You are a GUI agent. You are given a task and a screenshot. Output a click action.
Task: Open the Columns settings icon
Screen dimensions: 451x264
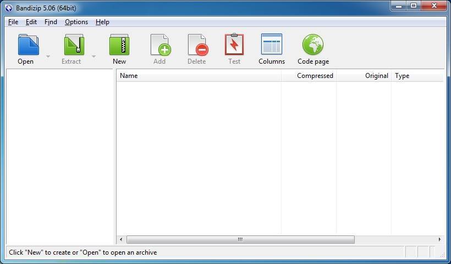(x=272, y=44)
